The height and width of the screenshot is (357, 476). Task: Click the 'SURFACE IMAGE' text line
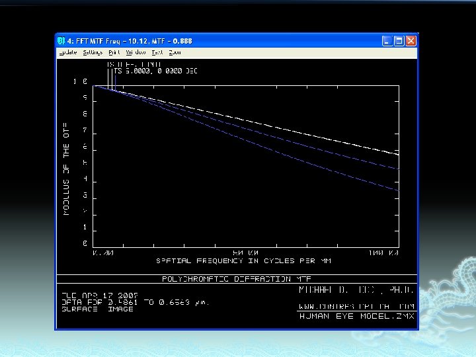97,309
